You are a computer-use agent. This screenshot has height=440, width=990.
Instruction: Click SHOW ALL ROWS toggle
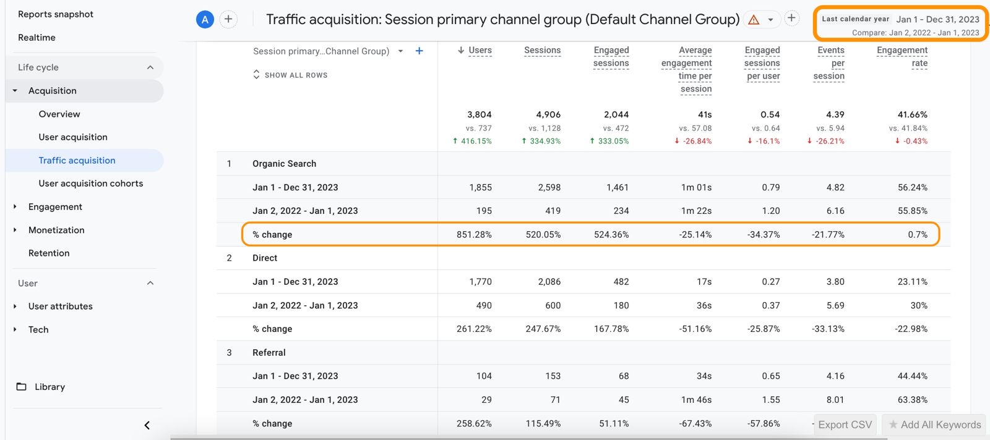tap(290, 75)
